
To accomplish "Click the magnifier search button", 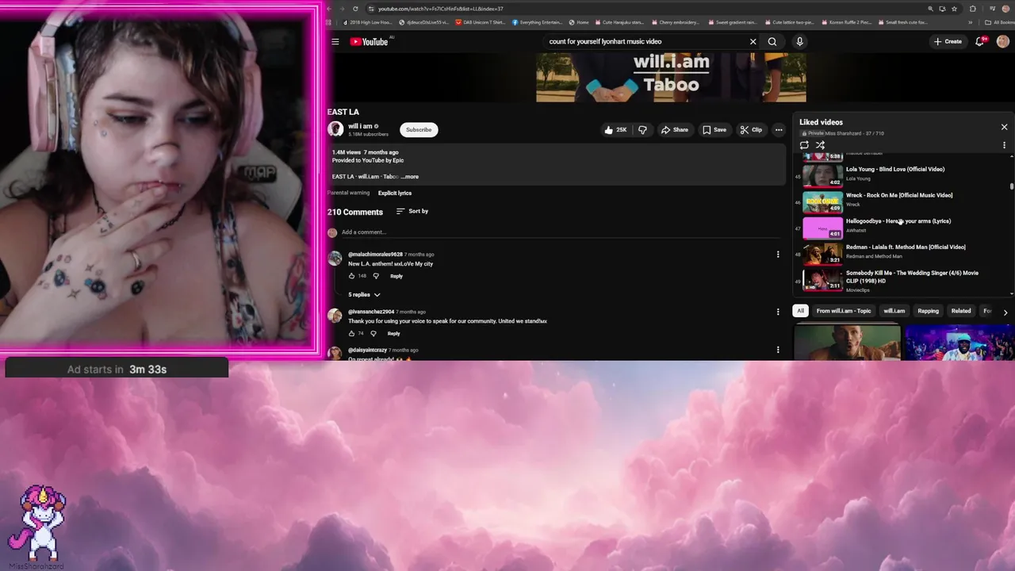I will [x=772, y=41].
